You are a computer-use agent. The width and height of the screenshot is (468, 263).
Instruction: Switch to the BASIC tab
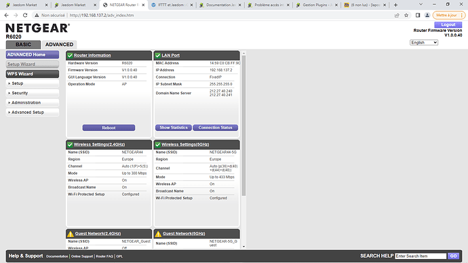(23, 45)
